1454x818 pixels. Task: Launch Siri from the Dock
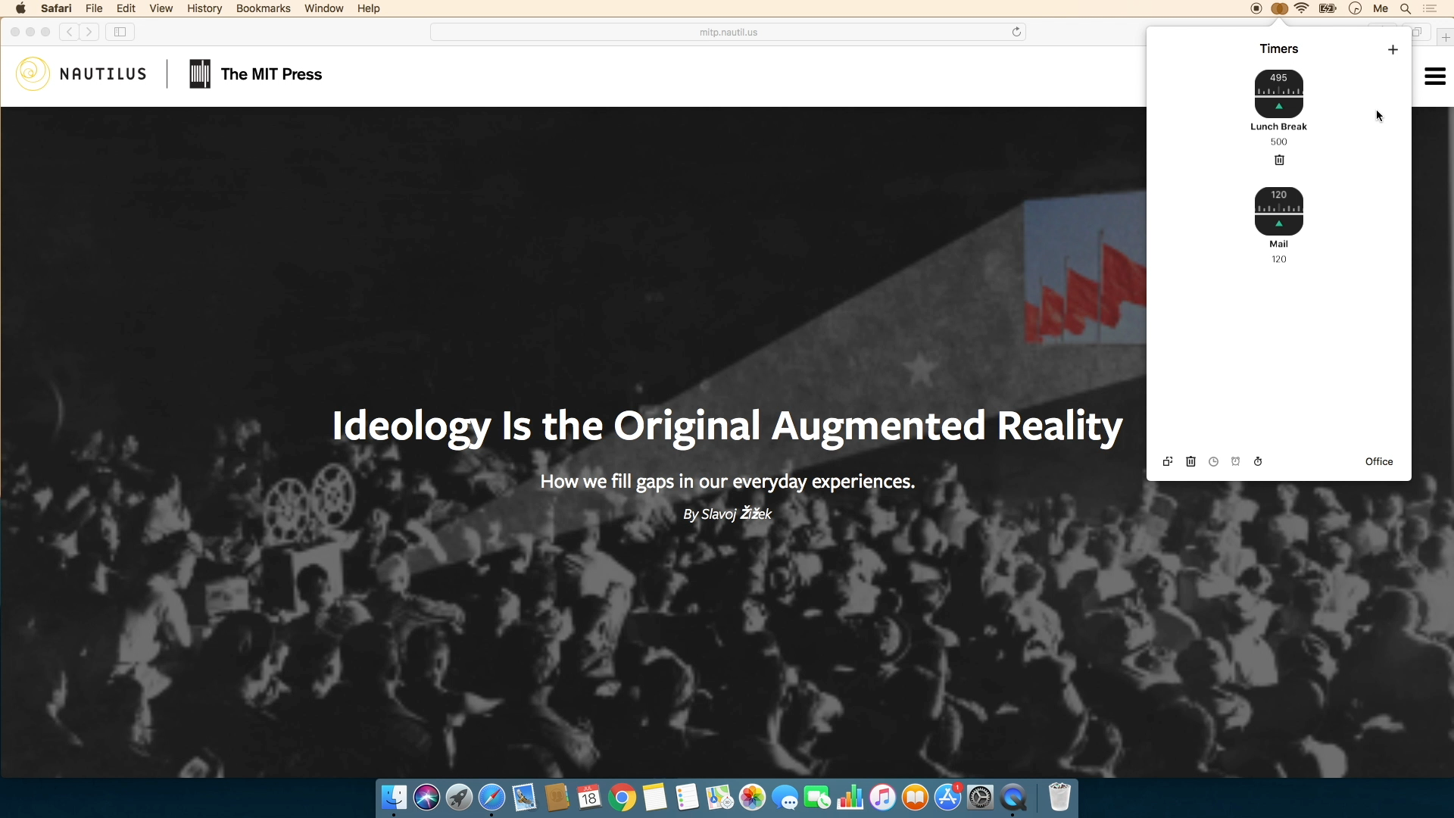[x=426, y=797]
